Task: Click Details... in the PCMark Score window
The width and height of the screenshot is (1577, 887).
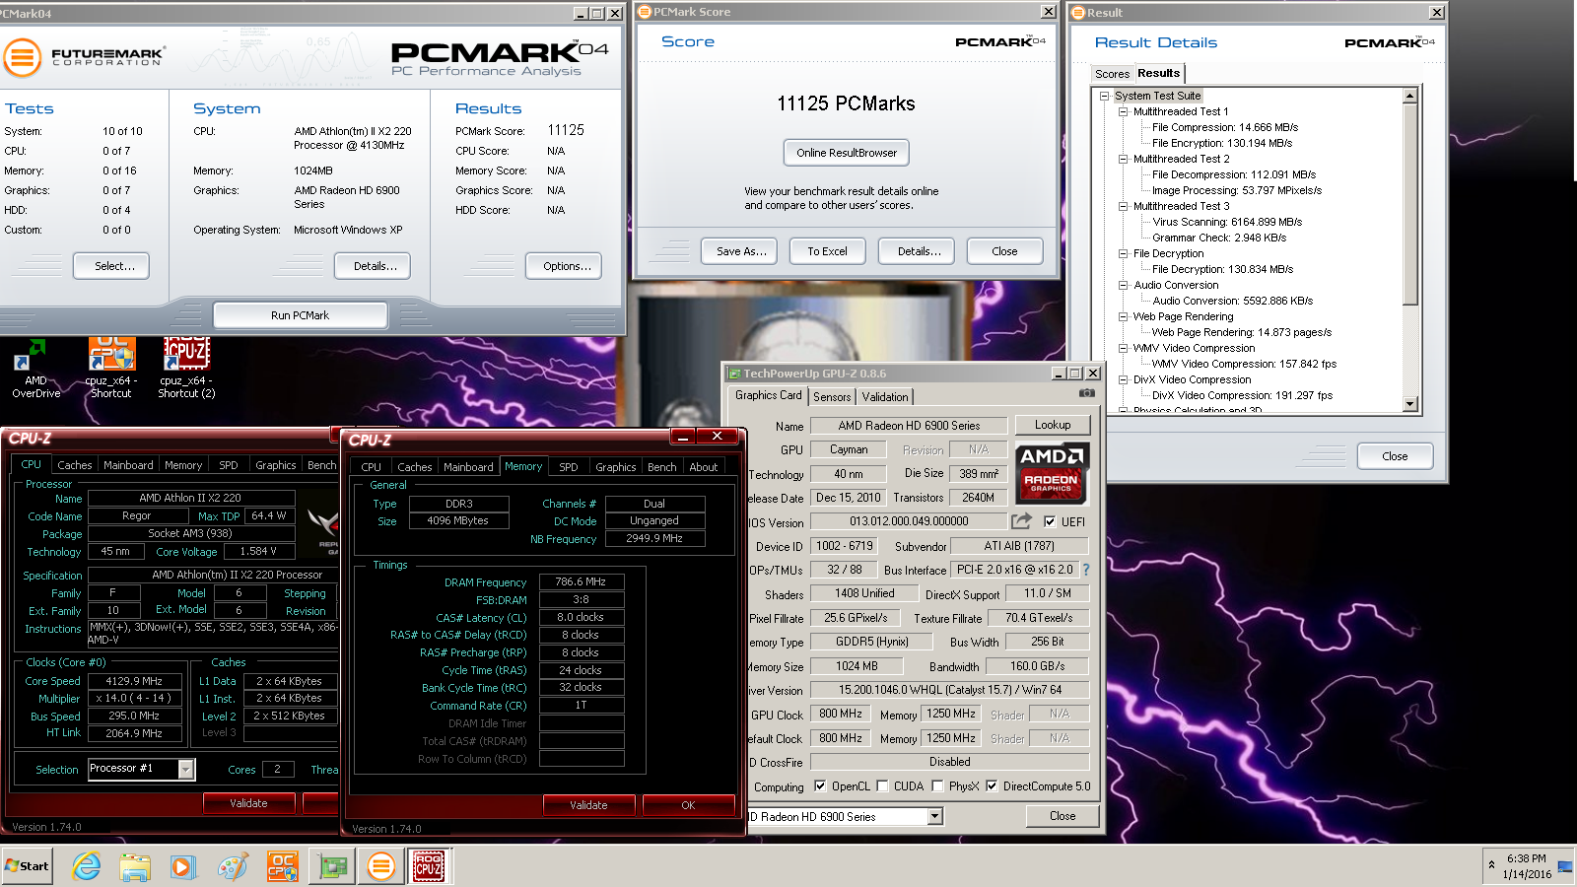Action: pos(919,251)
